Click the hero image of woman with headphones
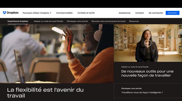 point(57,54)
